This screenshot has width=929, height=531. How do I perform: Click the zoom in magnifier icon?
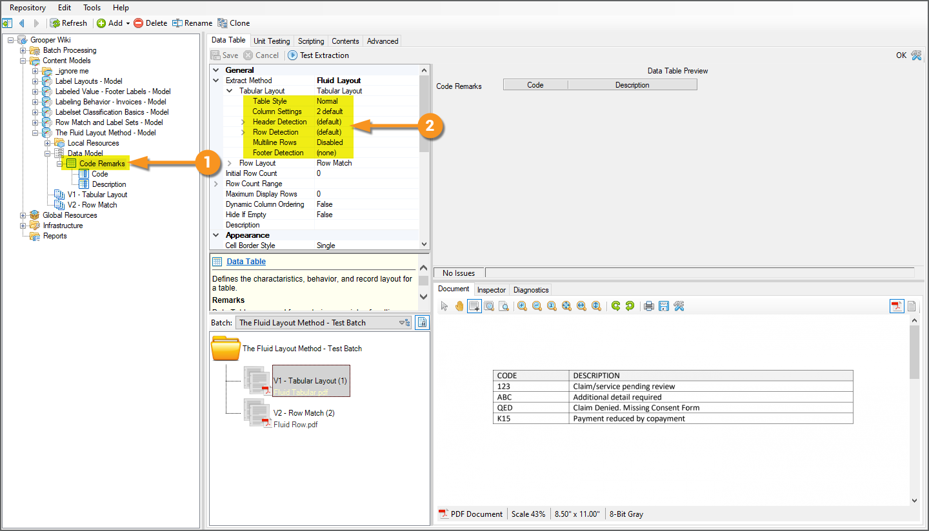(x=522, y=306)
